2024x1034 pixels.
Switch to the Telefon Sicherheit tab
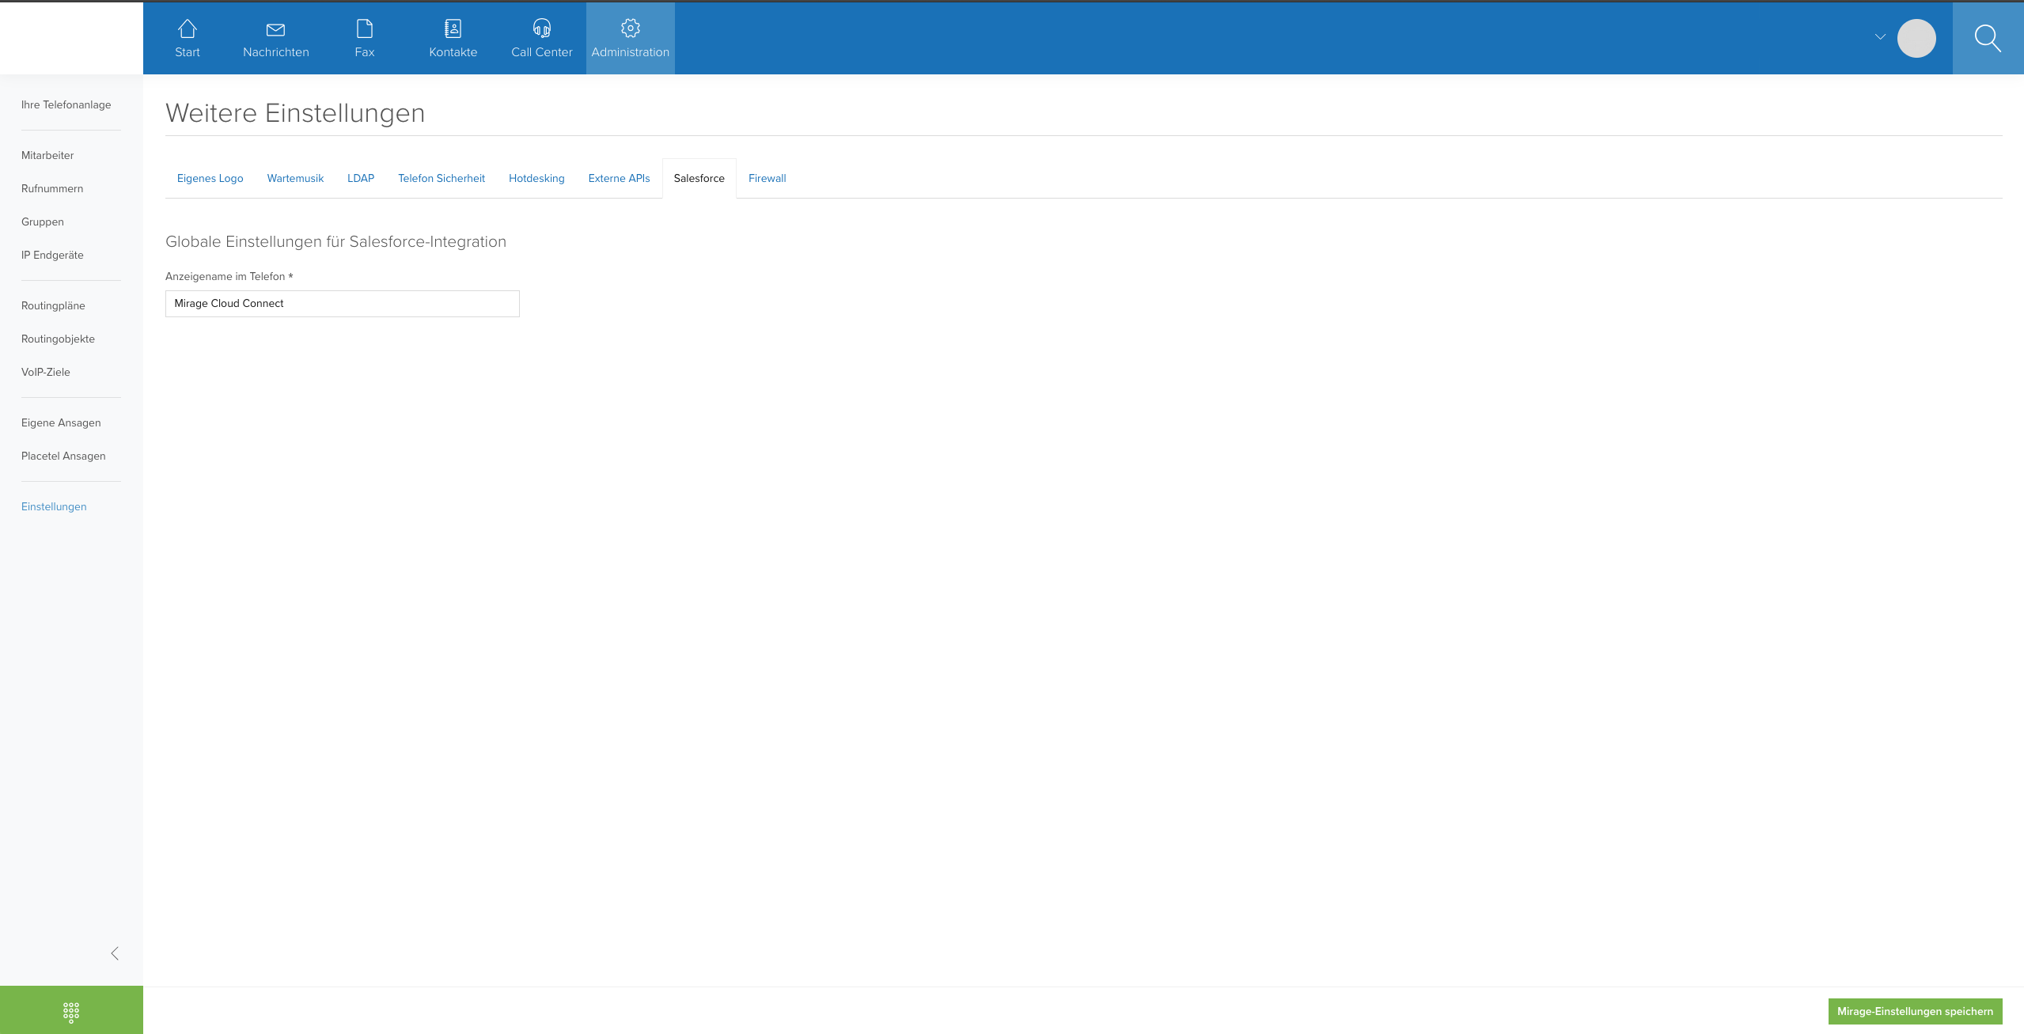coord(442,178)
